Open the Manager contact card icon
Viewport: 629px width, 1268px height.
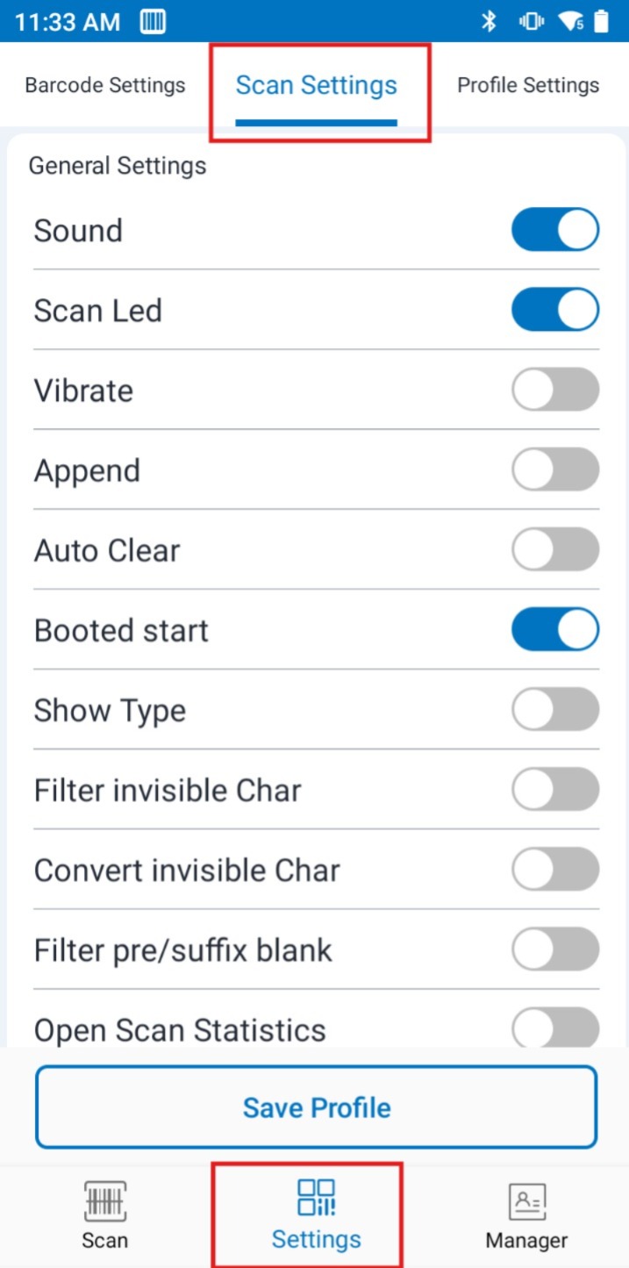526,1201
